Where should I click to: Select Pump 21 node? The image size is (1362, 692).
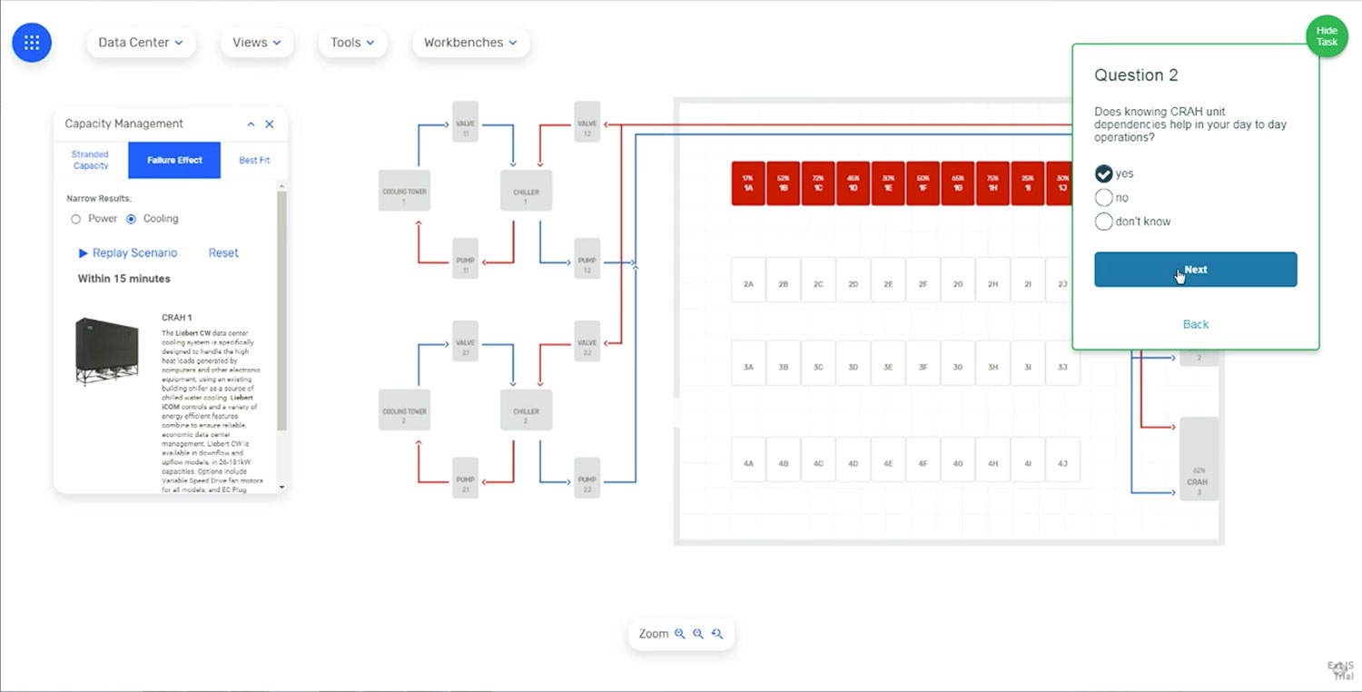coord(465,478)
